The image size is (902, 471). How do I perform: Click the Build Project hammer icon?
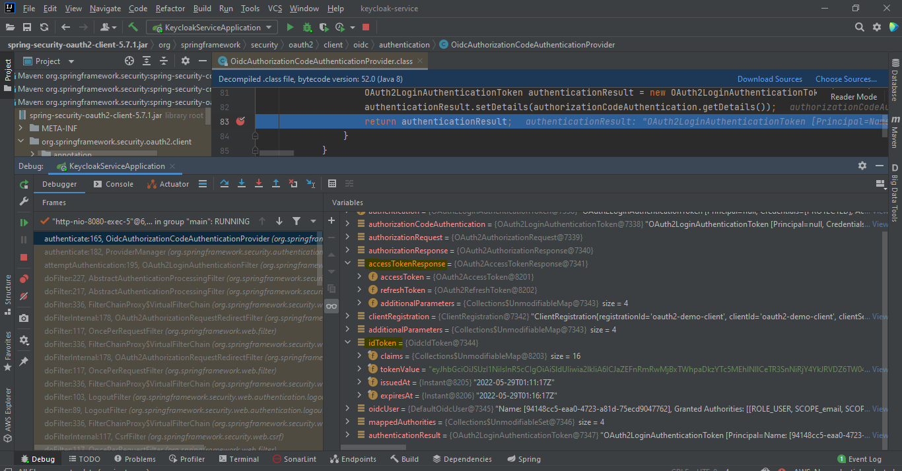pos(133,27)
